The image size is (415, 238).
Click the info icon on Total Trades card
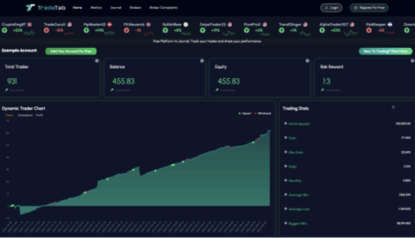(97, 61)
